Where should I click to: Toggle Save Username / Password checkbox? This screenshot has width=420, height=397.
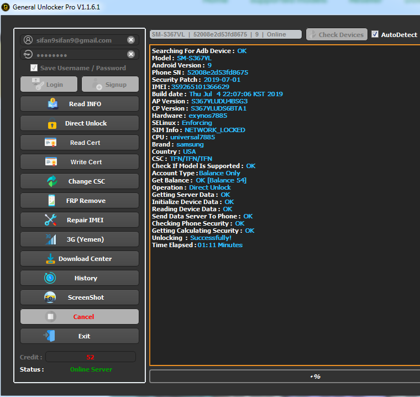[x=34, y=68]
